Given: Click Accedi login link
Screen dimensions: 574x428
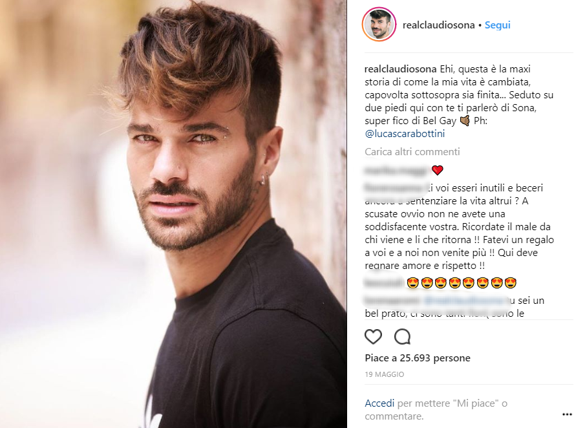Looking at the screenshot, I should tap(379, 403).
